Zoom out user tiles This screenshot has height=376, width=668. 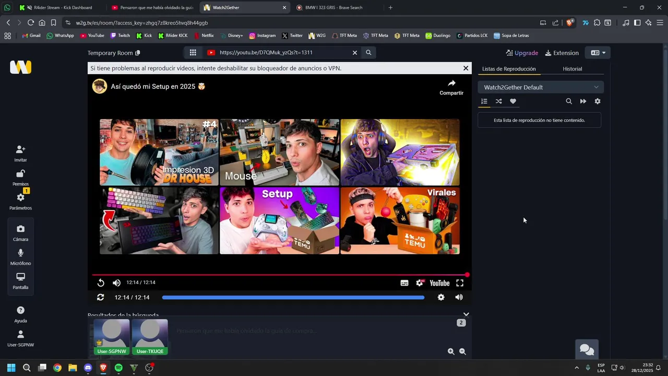coord(462,351)
